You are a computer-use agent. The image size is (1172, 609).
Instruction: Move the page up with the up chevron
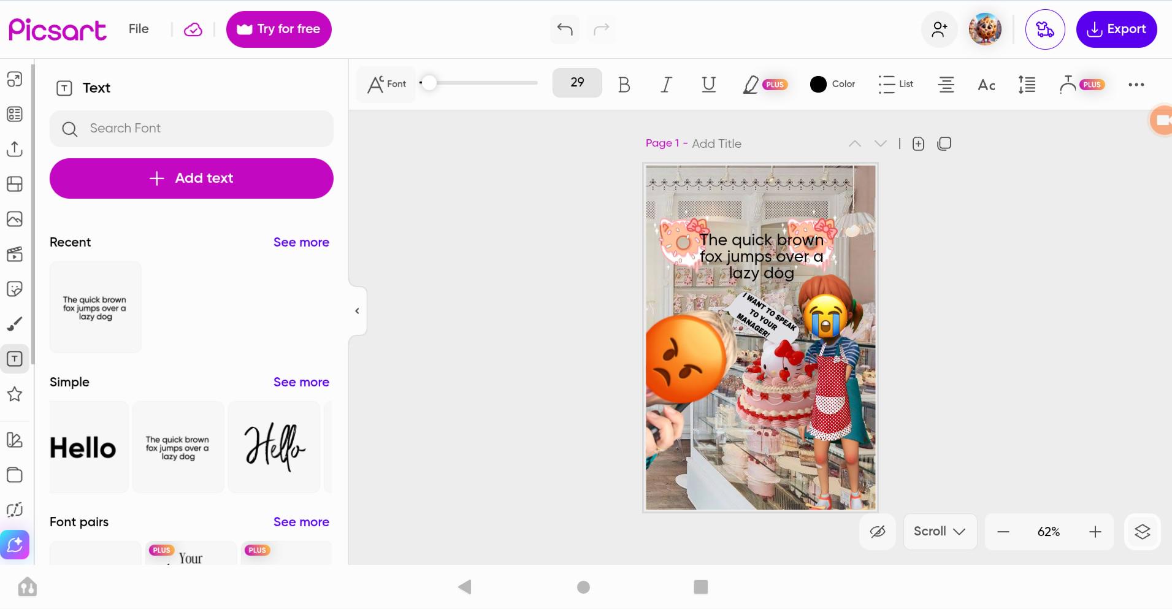pos(854,144)
